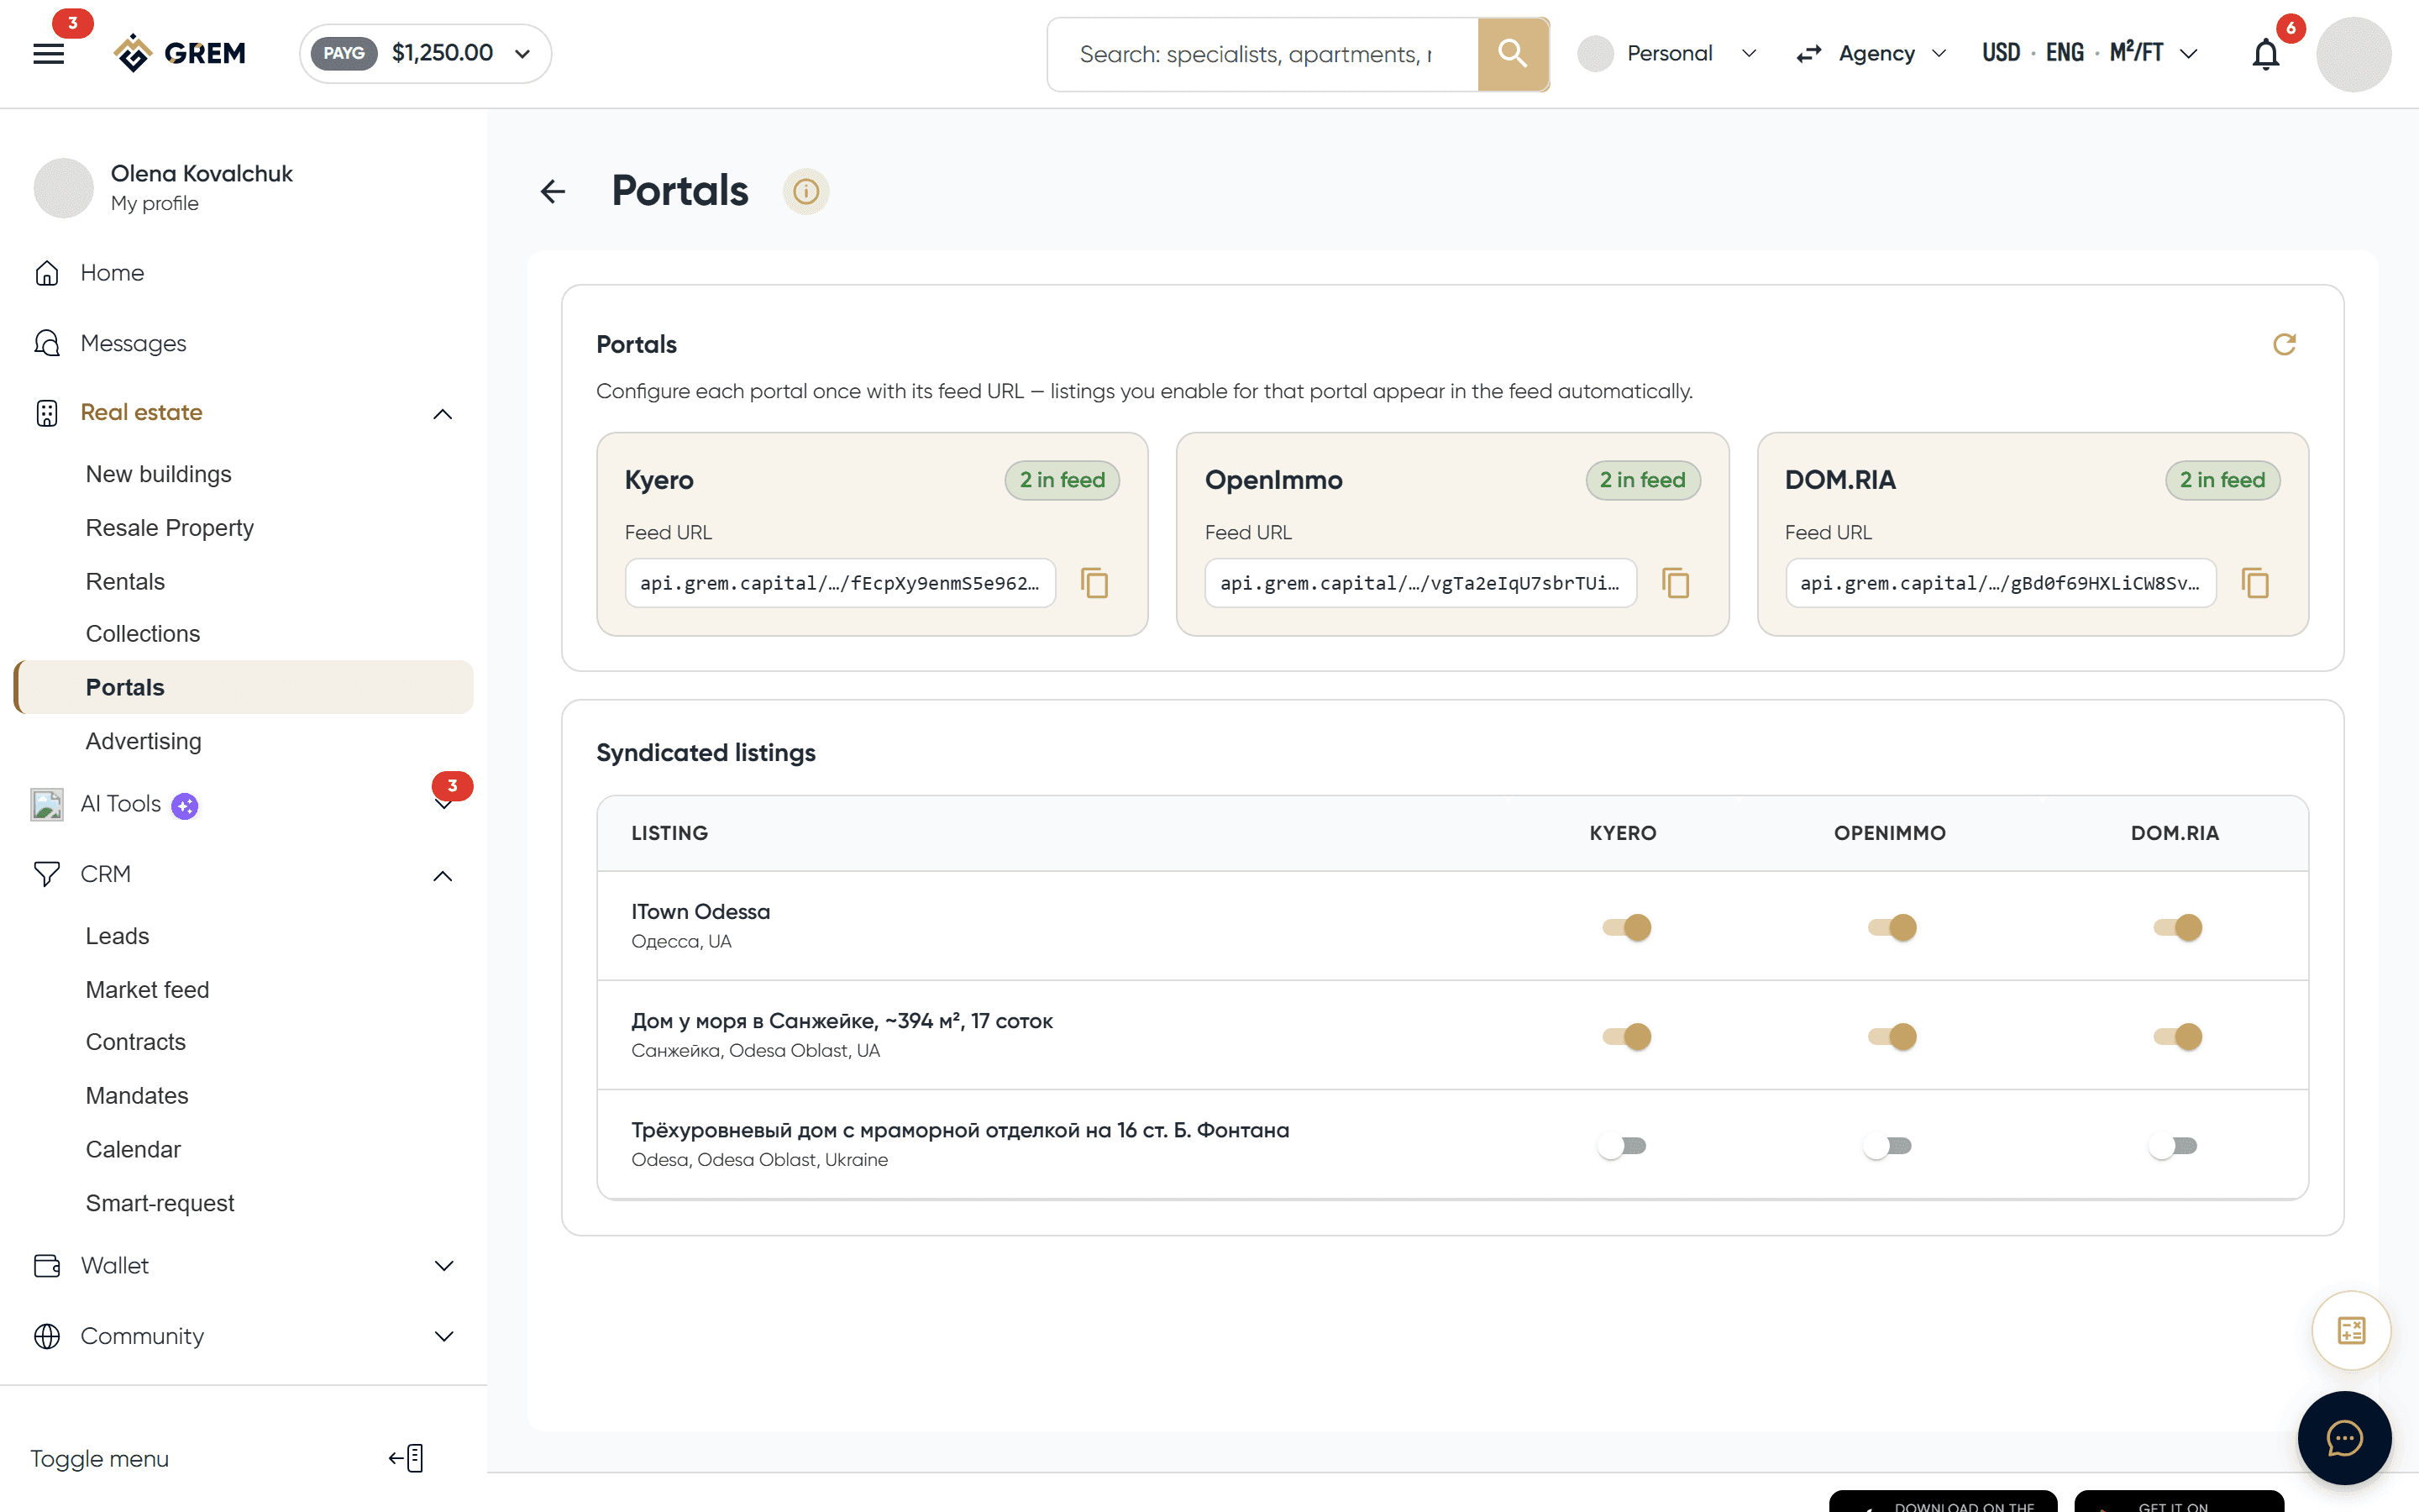2419x1512 pixels.
Task: Go to Home
Action: [112, 273]
